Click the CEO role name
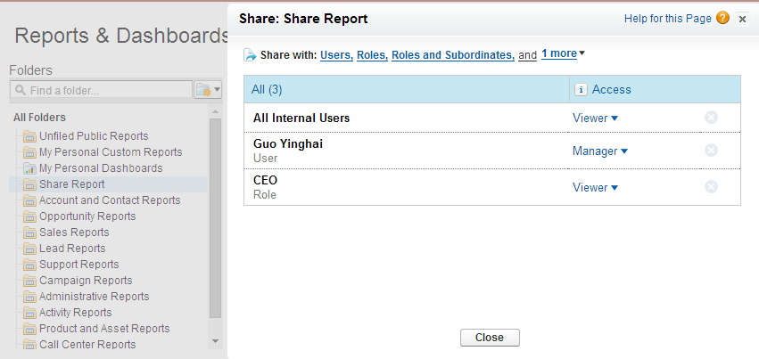 (265, 181)
